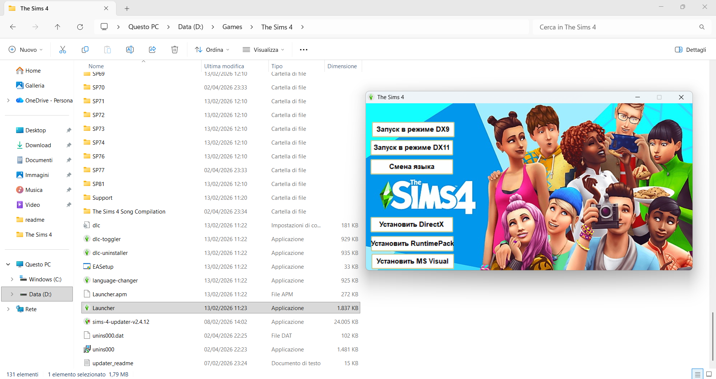Open a new tab with plus button

[x=127, y=8]
